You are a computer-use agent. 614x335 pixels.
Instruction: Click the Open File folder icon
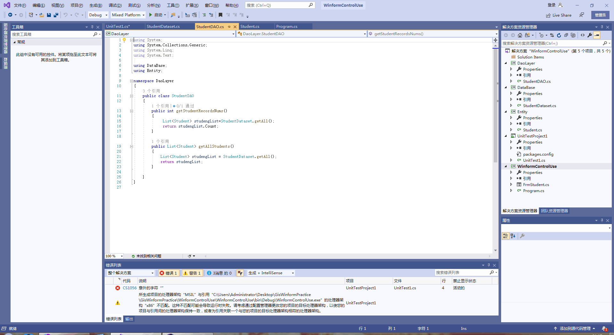(42, 15)
